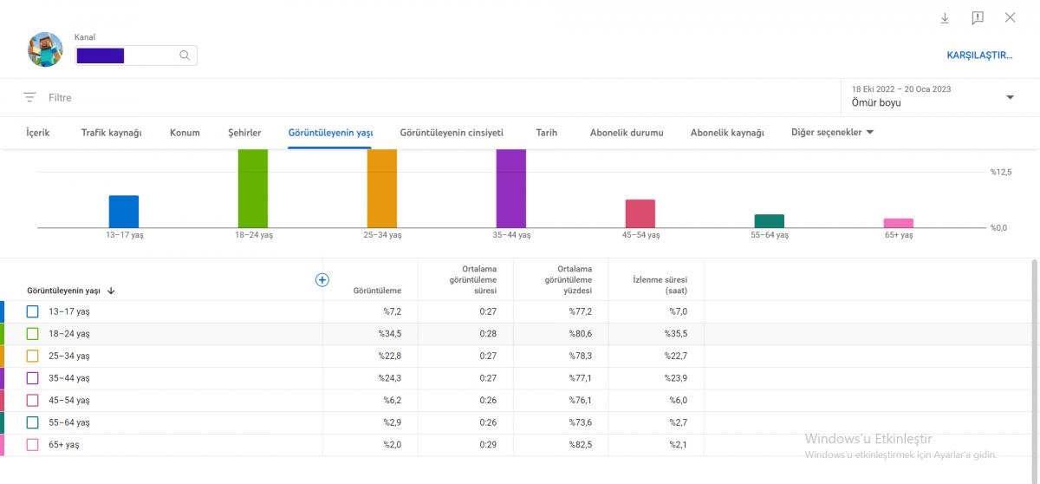
Task: Tick the 35–44 yaş checkbox
Action: [33, 378]
